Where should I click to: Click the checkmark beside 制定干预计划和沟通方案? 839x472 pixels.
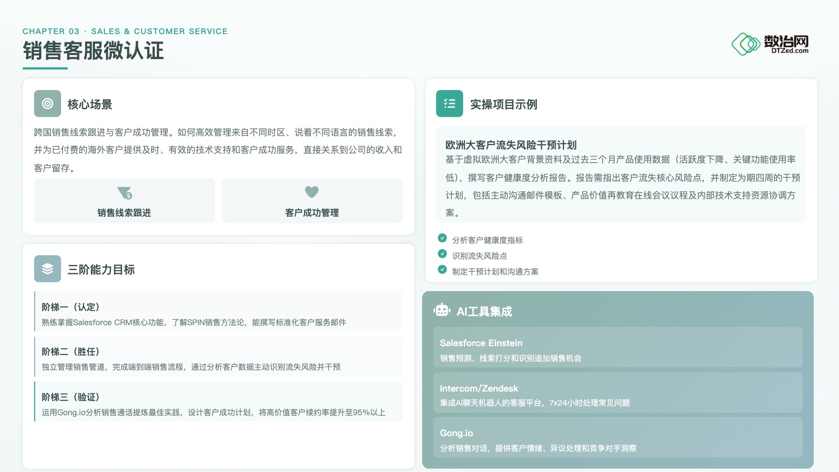442,269
